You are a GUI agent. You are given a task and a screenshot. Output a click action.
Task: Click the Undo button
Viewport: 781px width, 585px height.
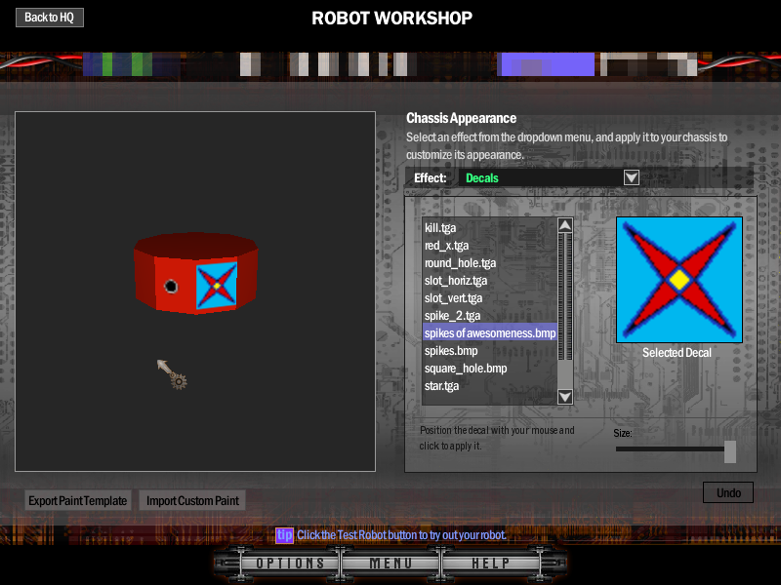coord(728,492)
